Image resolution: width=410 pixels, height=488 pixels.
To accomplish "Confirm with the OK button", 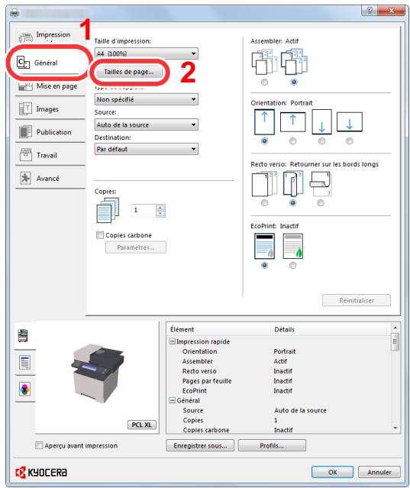I will [333, 472].
